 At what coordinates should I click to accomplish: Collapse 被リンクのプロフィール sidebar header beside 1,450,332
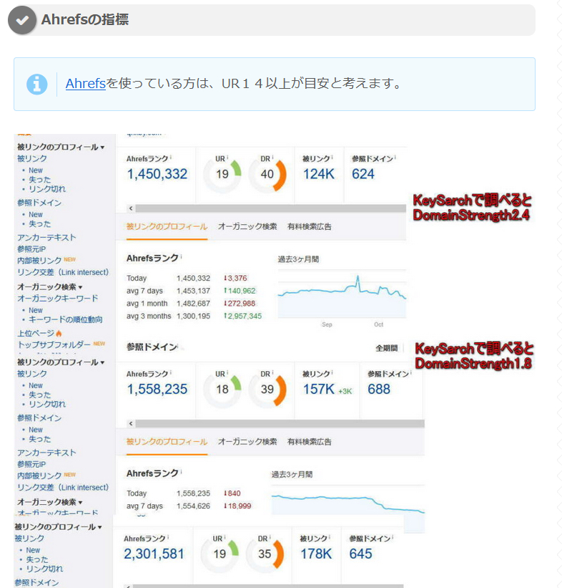61,147
